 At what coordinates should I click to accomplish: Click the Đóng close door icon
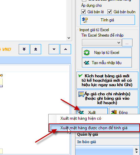click(114, 112)
